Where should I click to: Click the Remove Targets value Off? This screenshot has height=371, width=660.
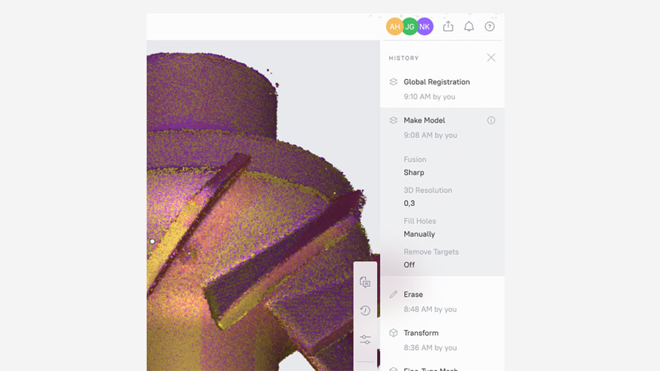(409, 265)
